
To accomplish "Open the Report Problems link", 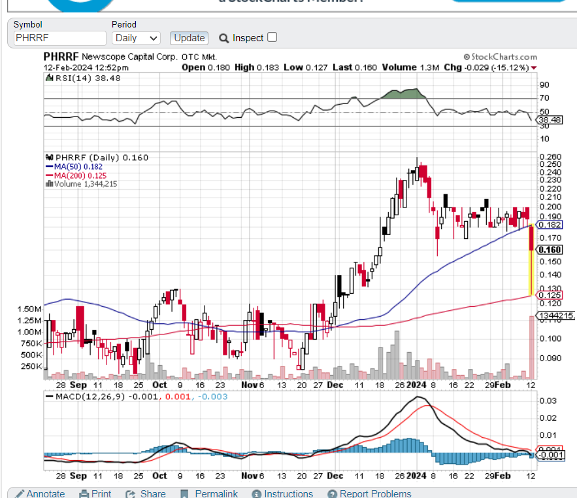I will pyautogui.click(x=375, y=493).
